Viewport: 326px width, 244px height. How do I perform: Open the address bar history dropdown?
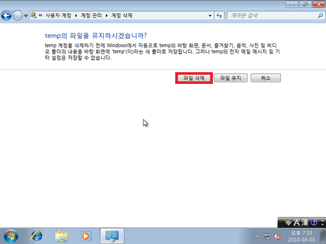pyautogui.click(x=210, y=16)
